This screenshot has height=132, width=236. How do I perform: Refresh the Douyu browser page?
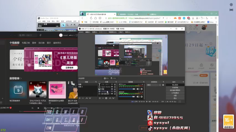91,18
